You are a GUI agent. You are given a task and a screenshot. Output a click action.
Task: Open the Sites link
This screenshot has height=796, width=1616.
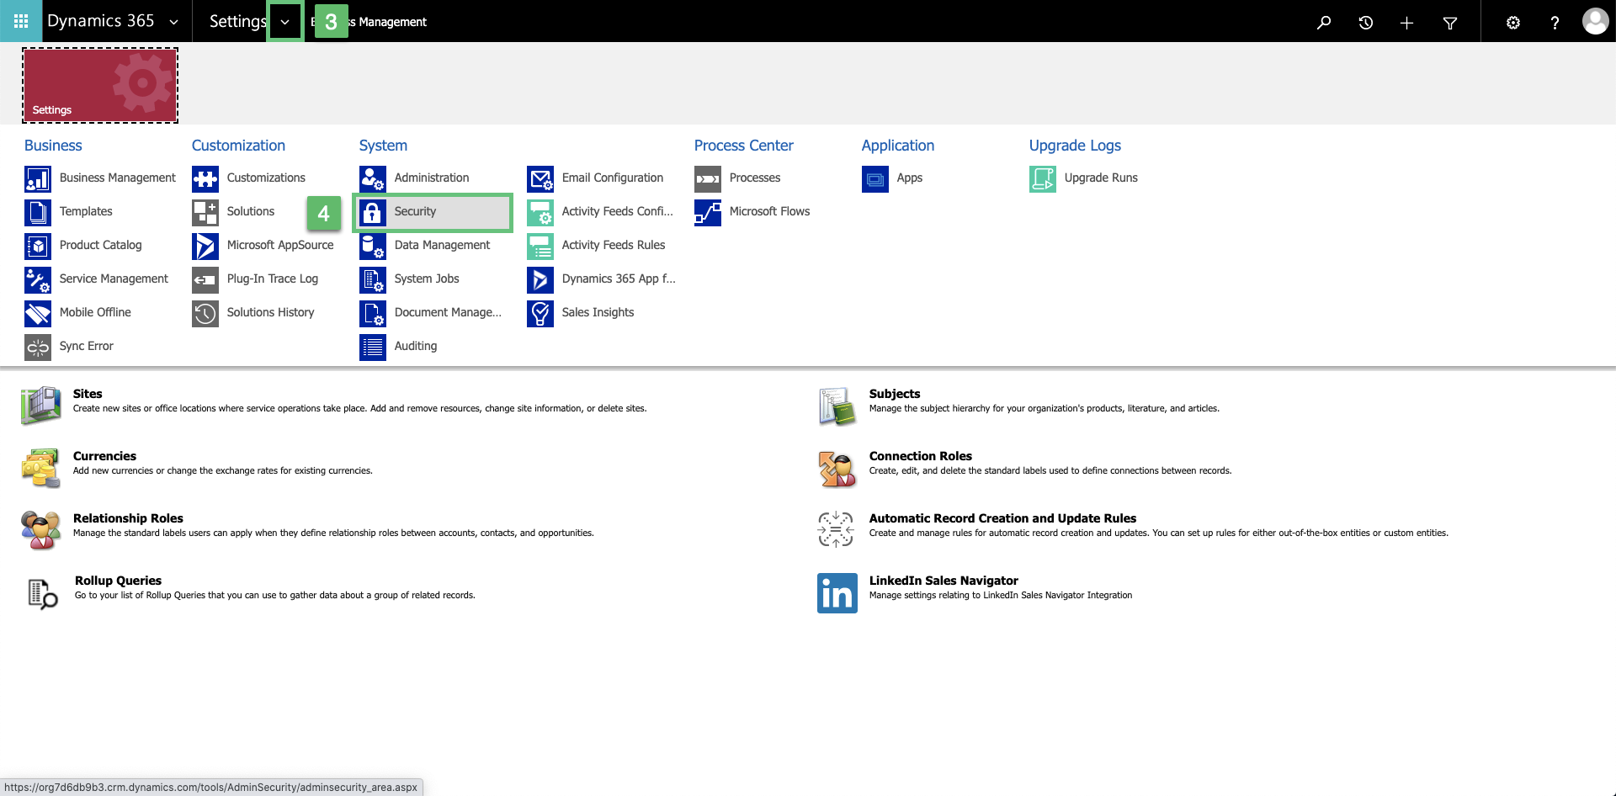pos(88,394)
